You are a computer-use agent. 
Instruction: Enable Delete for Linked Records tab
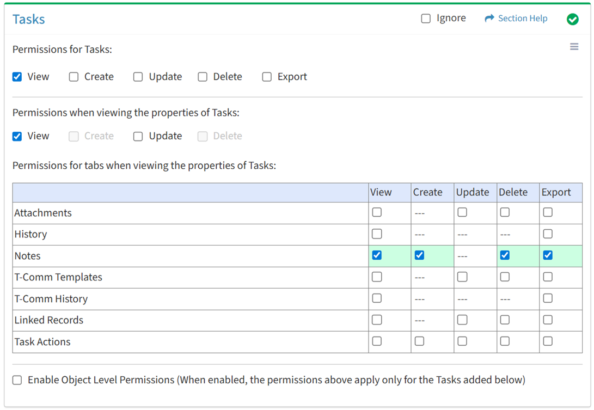click(x=505, y=320)
